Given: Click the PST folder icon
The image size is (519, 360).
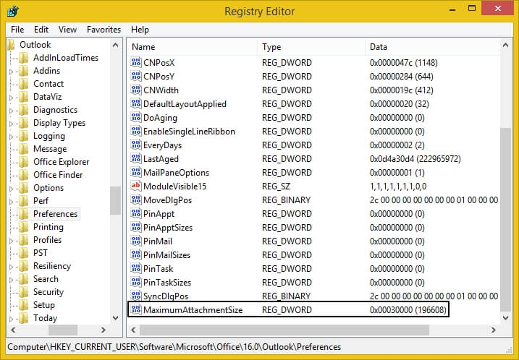Looking at the screenshot, I should point(23,253).
